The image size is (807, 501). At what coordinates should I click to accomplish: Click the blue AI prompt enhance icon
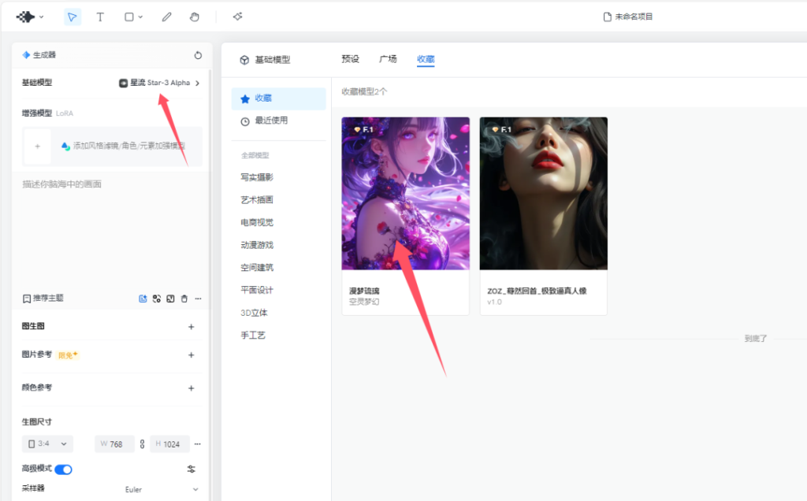click(x=143, y=299)
